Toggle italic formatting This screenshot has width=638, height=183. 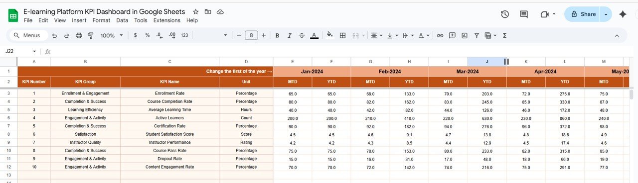290,35
